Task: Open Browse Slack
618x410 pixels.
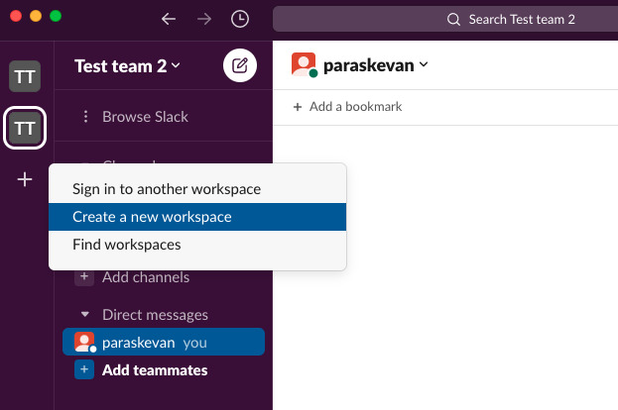Action: click(145, 117)
